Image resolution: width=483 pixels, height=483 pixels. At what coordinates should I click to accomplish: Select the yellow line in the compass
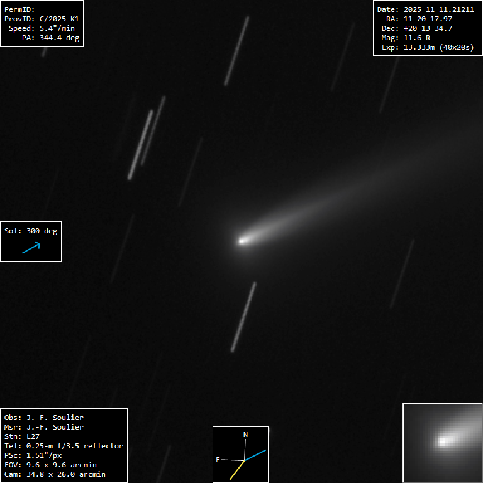tap(237, 470)
